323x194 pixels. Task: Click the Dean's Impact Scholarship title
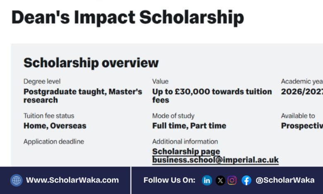coord(128,18)
